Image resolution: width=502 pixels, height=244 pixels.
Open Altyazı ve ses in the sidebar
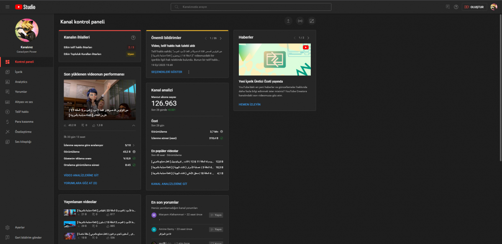click(27, 102)
